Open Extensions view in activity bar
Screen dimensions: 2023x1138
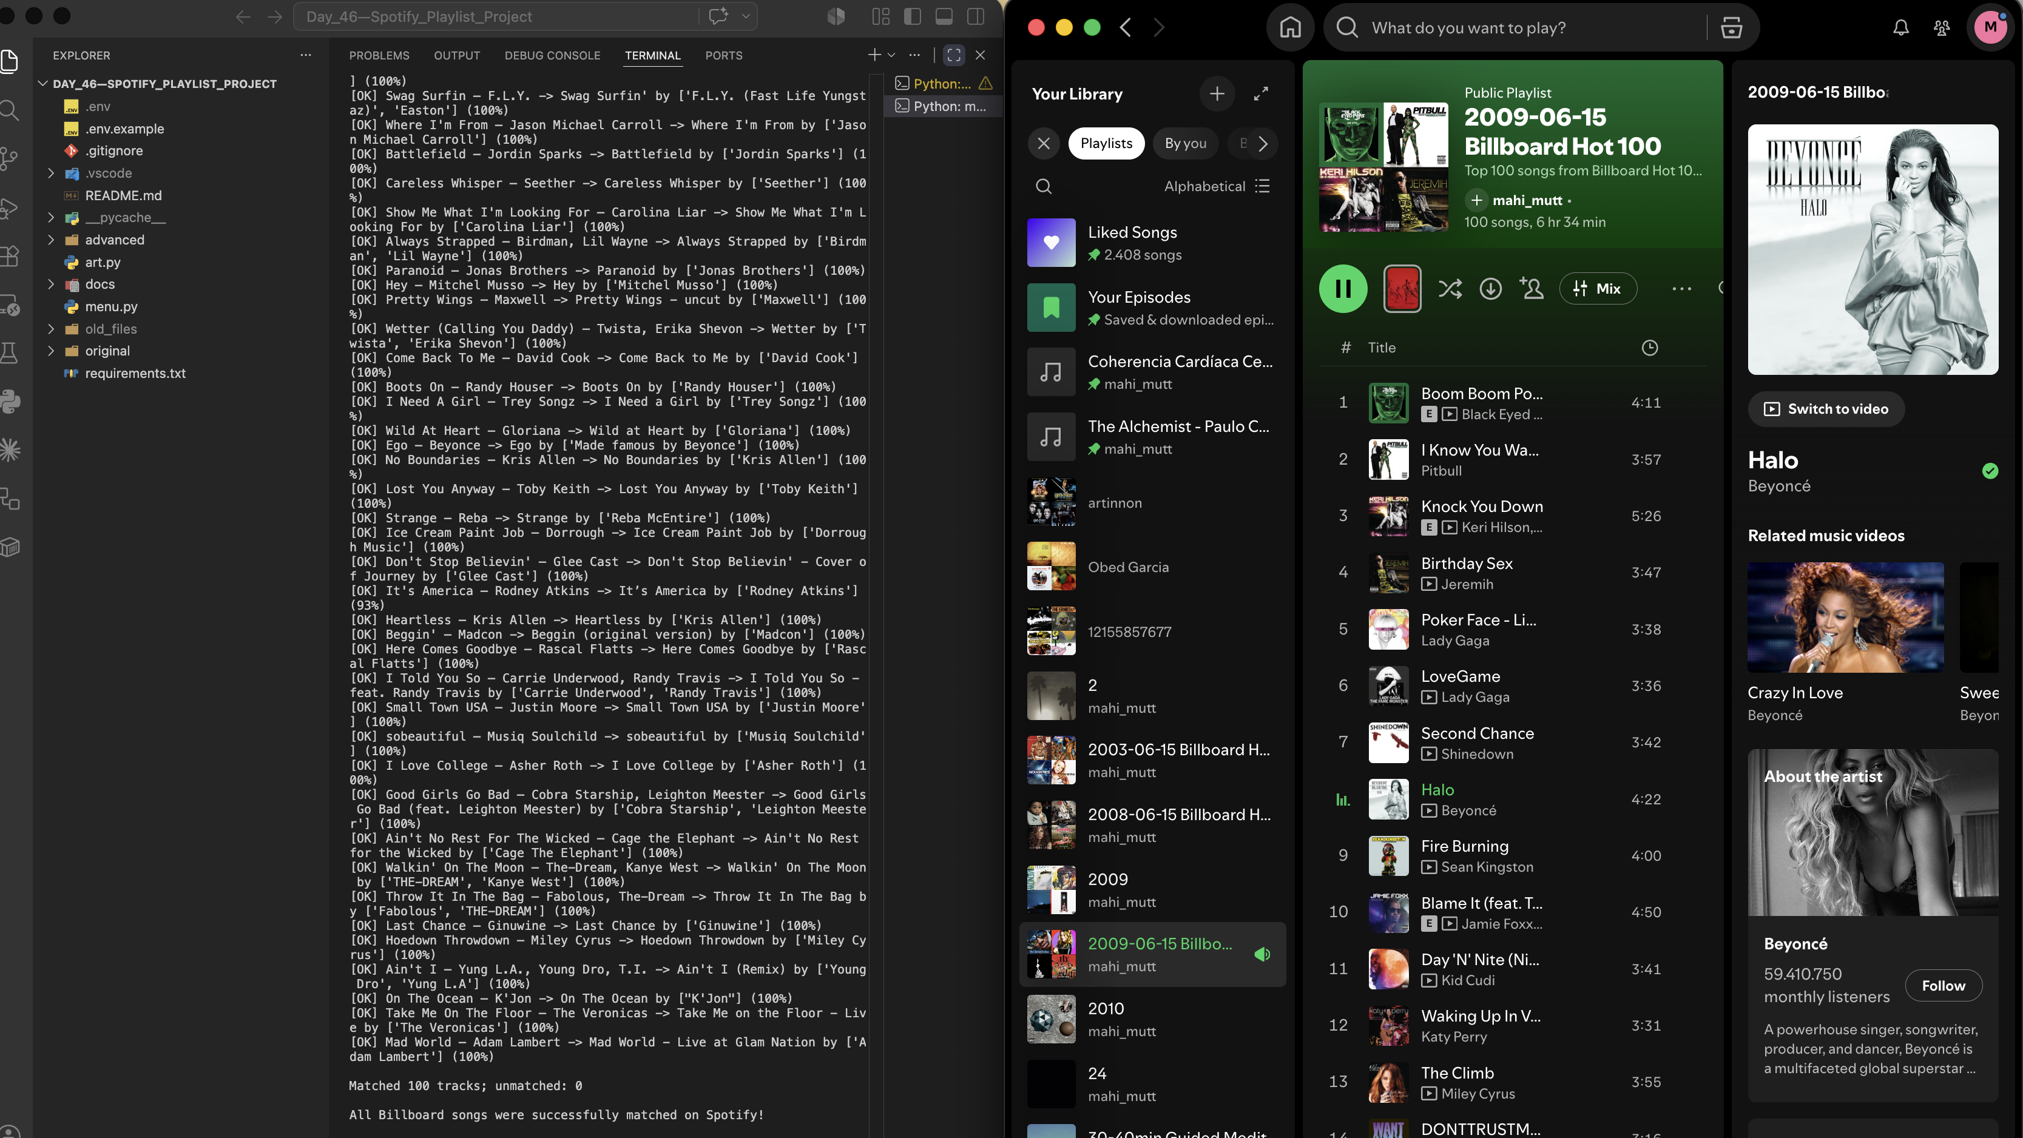(x=10, y=255)
